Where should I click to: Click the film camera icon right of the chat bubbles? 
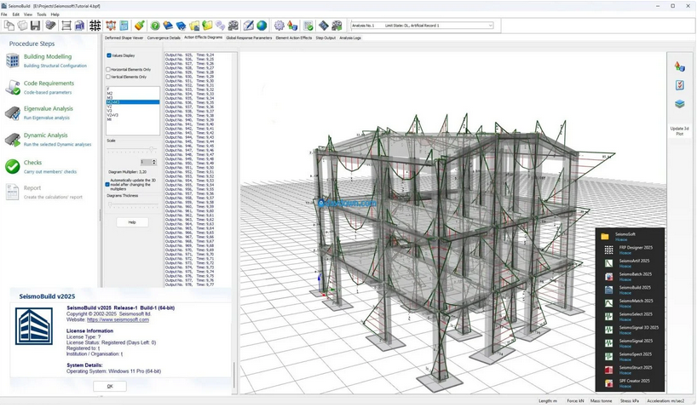pyautogui.click(x=233, y=26)
